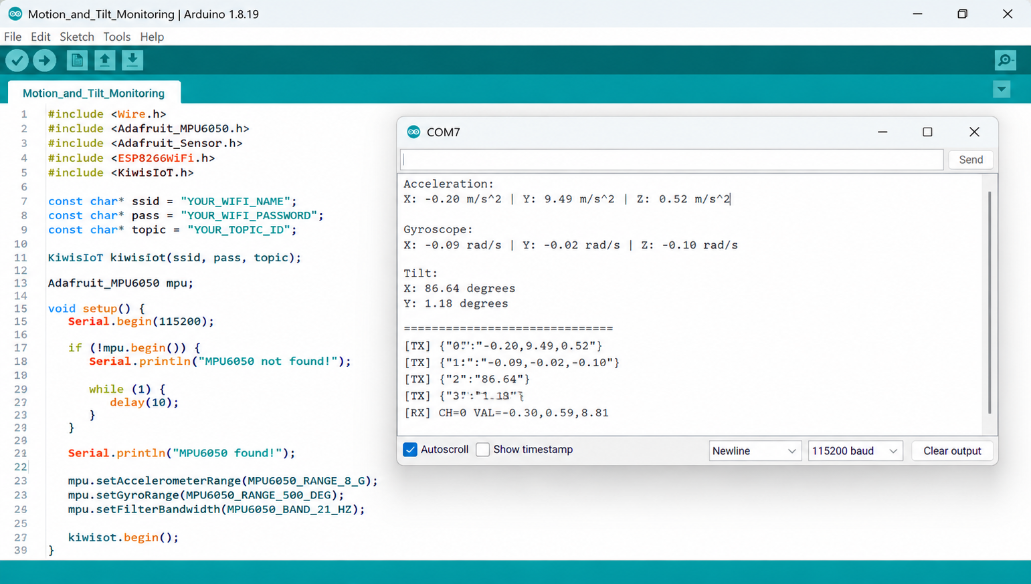
Task: Open the Edit menu
Action: pyautogui.click(x=40, y=37)
